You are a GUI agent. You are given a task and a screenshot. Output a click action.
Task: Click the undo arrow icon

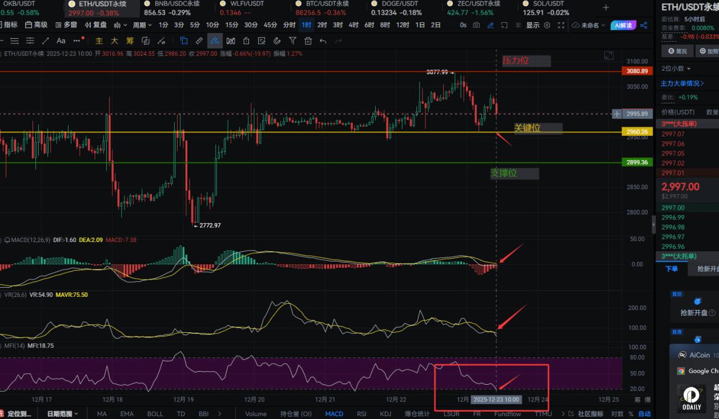[323, 41]
